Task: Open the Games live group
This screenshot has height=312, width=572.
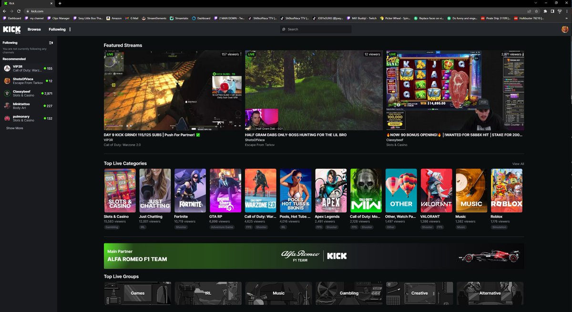Action: (137, 293)
